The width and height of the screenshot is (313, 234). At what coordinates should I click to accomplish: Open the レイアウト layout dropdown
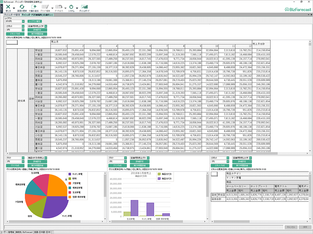click(x=23, y=21)
